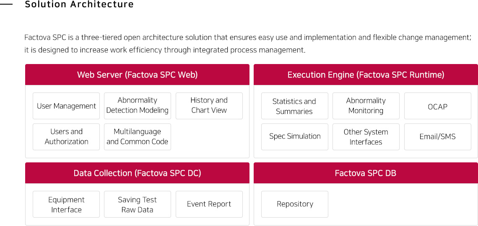Click the Email/SMS box
Screen dimensions: 478x226
click(437, 136)
